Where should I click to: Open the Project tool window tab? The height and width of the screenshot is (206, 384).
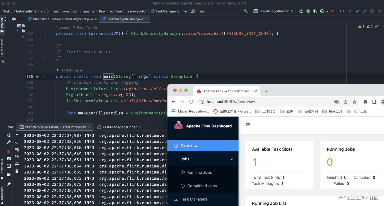2,25
